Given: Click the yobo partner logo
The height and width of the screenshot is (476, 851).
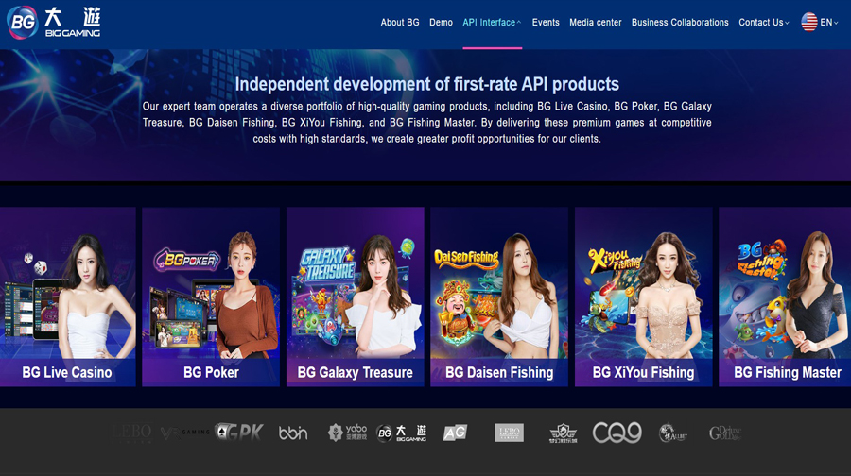Looking at the screenshot, I should coord(347,433).
